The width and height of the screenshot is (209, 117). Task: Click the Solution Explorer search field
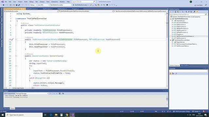click(x=188, y=14)
